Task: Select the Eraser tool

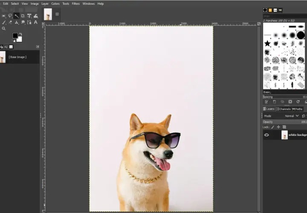Action: point(10,22)
